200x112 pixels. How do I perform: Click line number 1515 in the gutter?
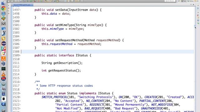coord(16,78)
